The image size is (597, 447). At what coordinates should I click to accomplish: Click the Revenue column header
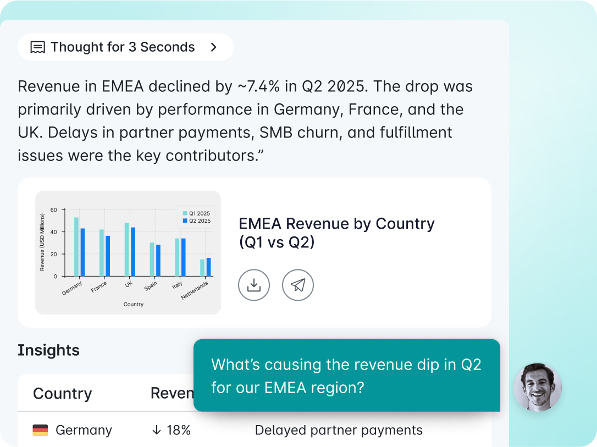pos(172,394)
